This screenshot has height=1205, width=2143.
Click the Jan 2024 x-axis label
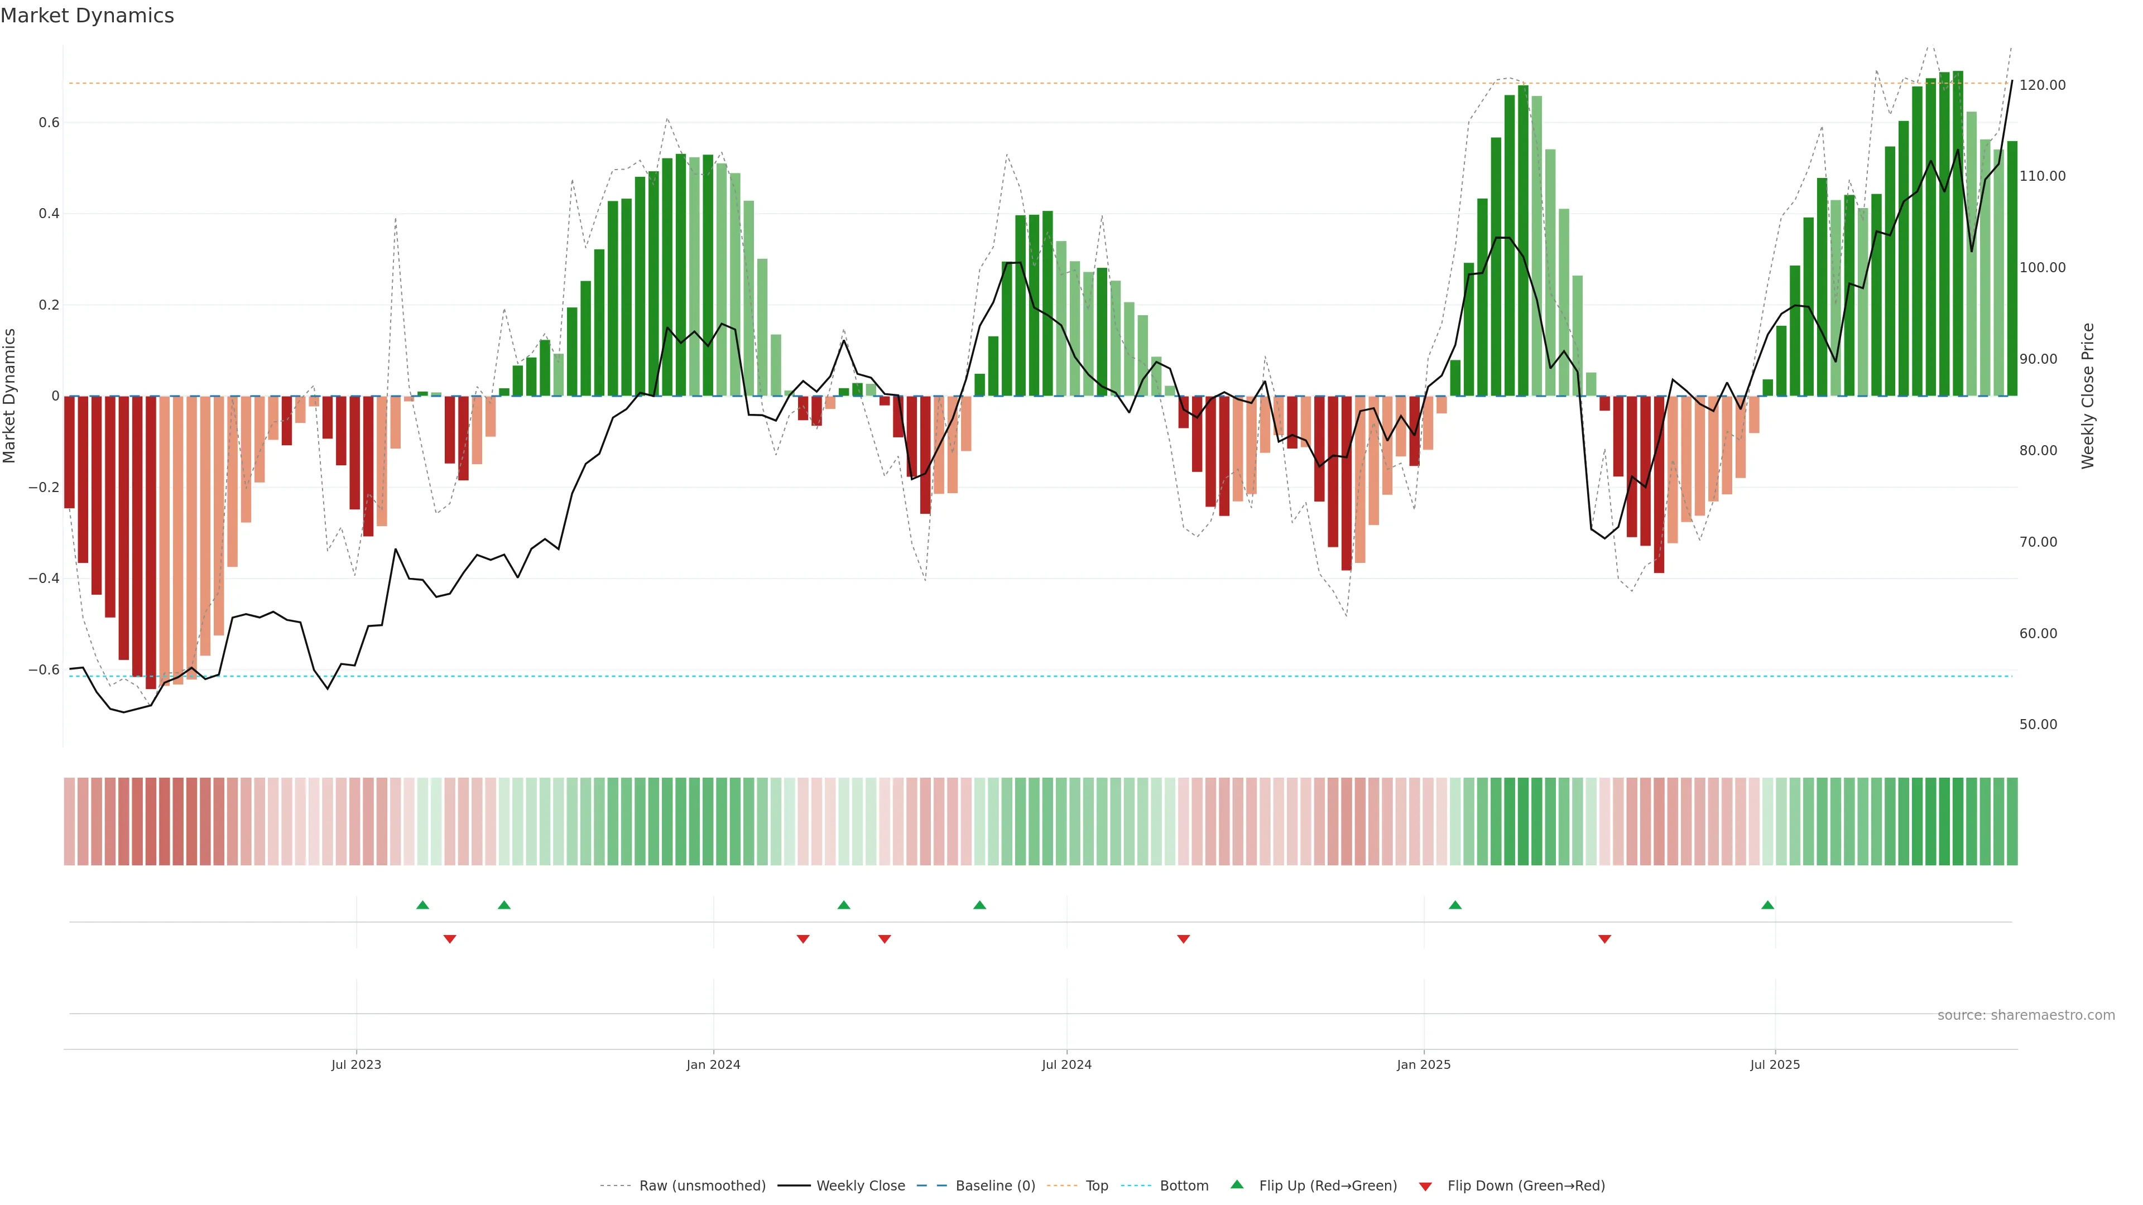click(713, 1064)
